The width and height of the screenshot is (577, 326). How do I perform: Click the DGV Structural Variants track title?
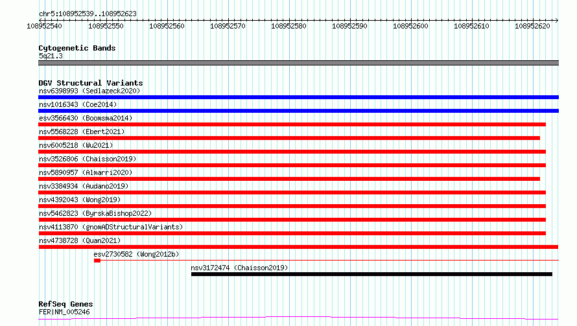pos(91,83)
